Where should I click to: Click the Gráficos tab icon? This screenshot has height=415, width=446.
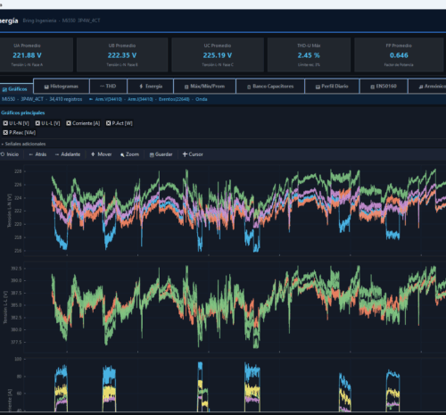[x=4, y=89]
